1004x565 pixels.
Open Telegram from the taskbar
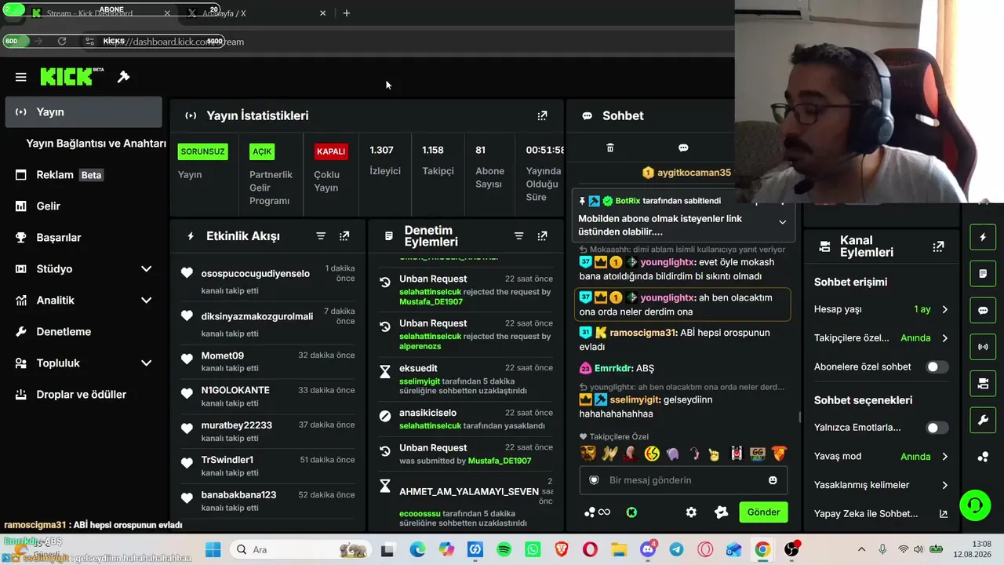(676, 550)
